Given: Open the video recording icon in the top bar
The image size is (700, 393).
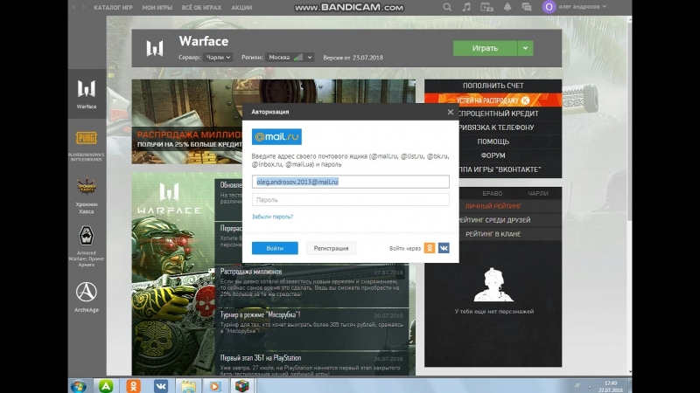Looking at the screenshot, I should (x=486, y=7).
